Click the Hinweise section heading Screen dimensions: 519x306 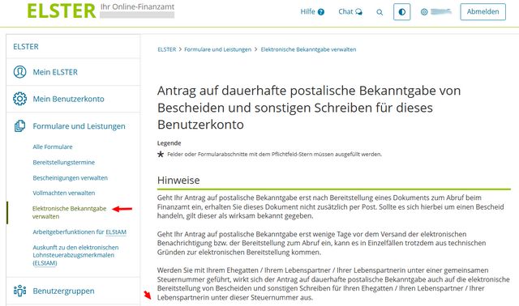(x=178, y=180)
